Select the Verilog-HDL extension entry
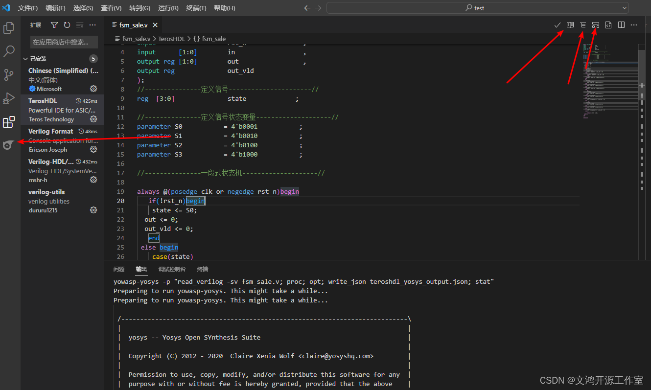Image resolution: width=651 pixels, height=390 pixels. pos(62,171)
